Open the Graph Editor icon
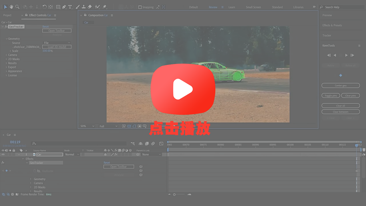This screenshot has height=206, width=366. tap(161, 144)
